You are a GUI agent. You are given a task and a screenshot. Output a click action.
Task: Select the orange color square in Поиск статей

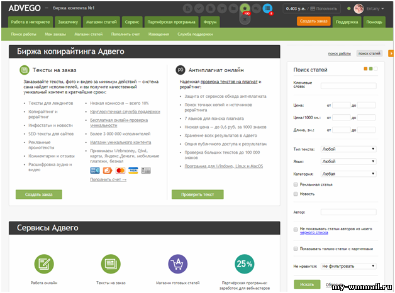[365, 69]
